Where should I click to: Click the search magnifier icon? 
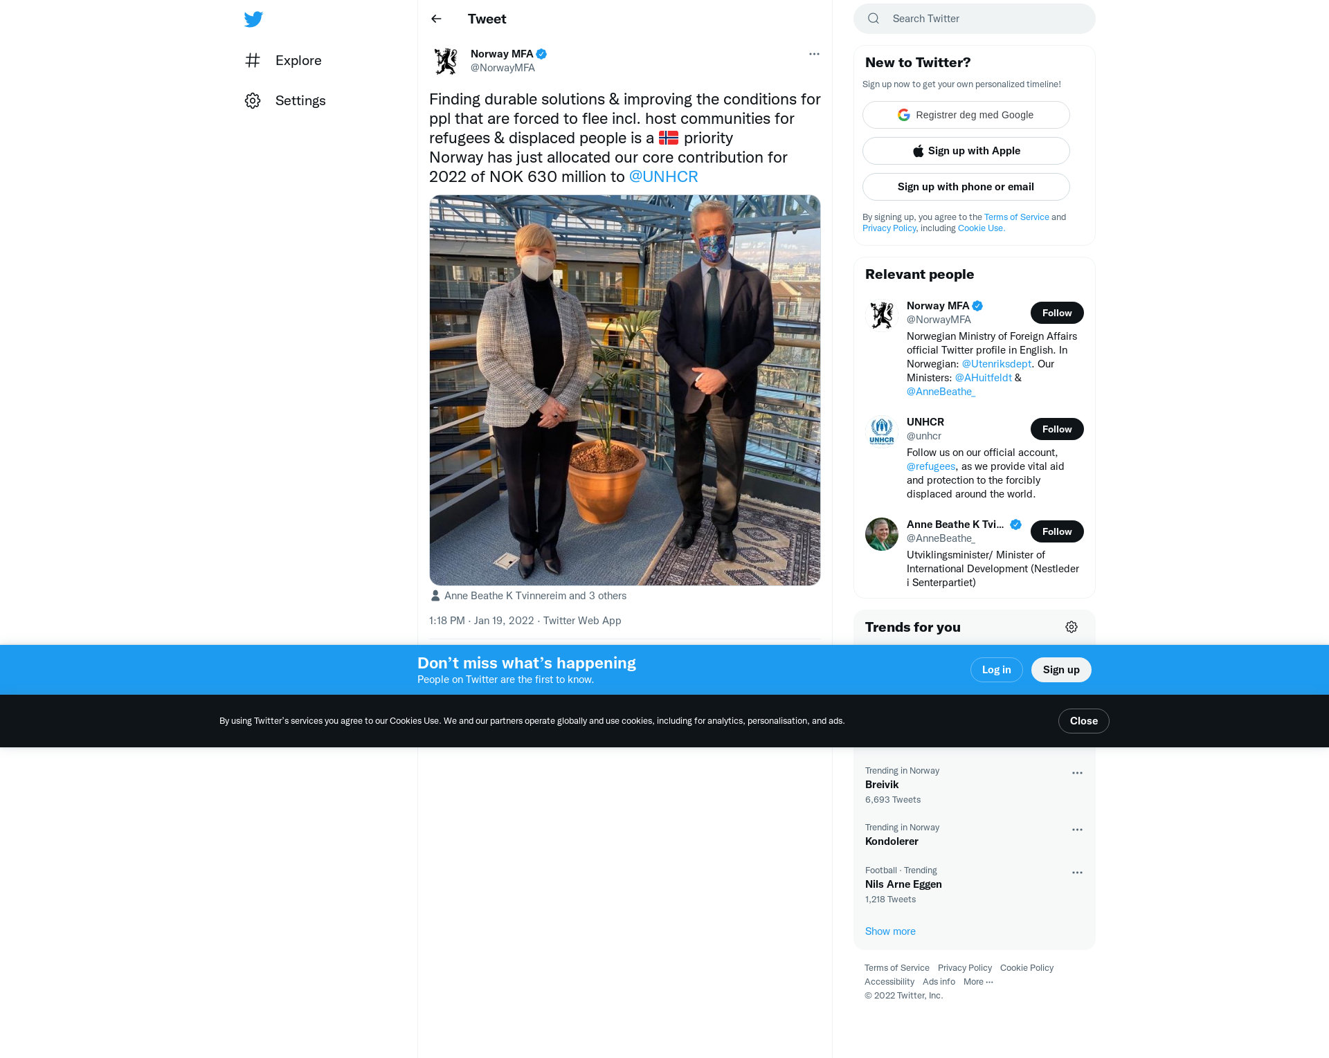874,19
